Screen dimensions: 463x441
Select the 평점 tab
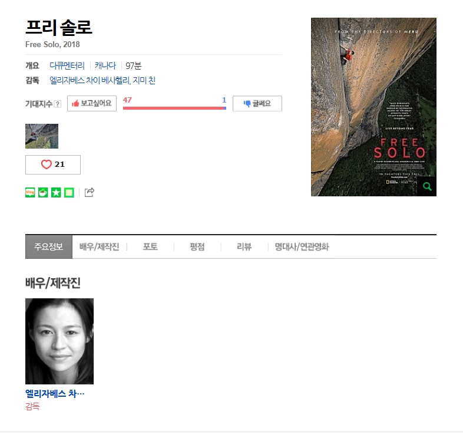pos(197,247)
